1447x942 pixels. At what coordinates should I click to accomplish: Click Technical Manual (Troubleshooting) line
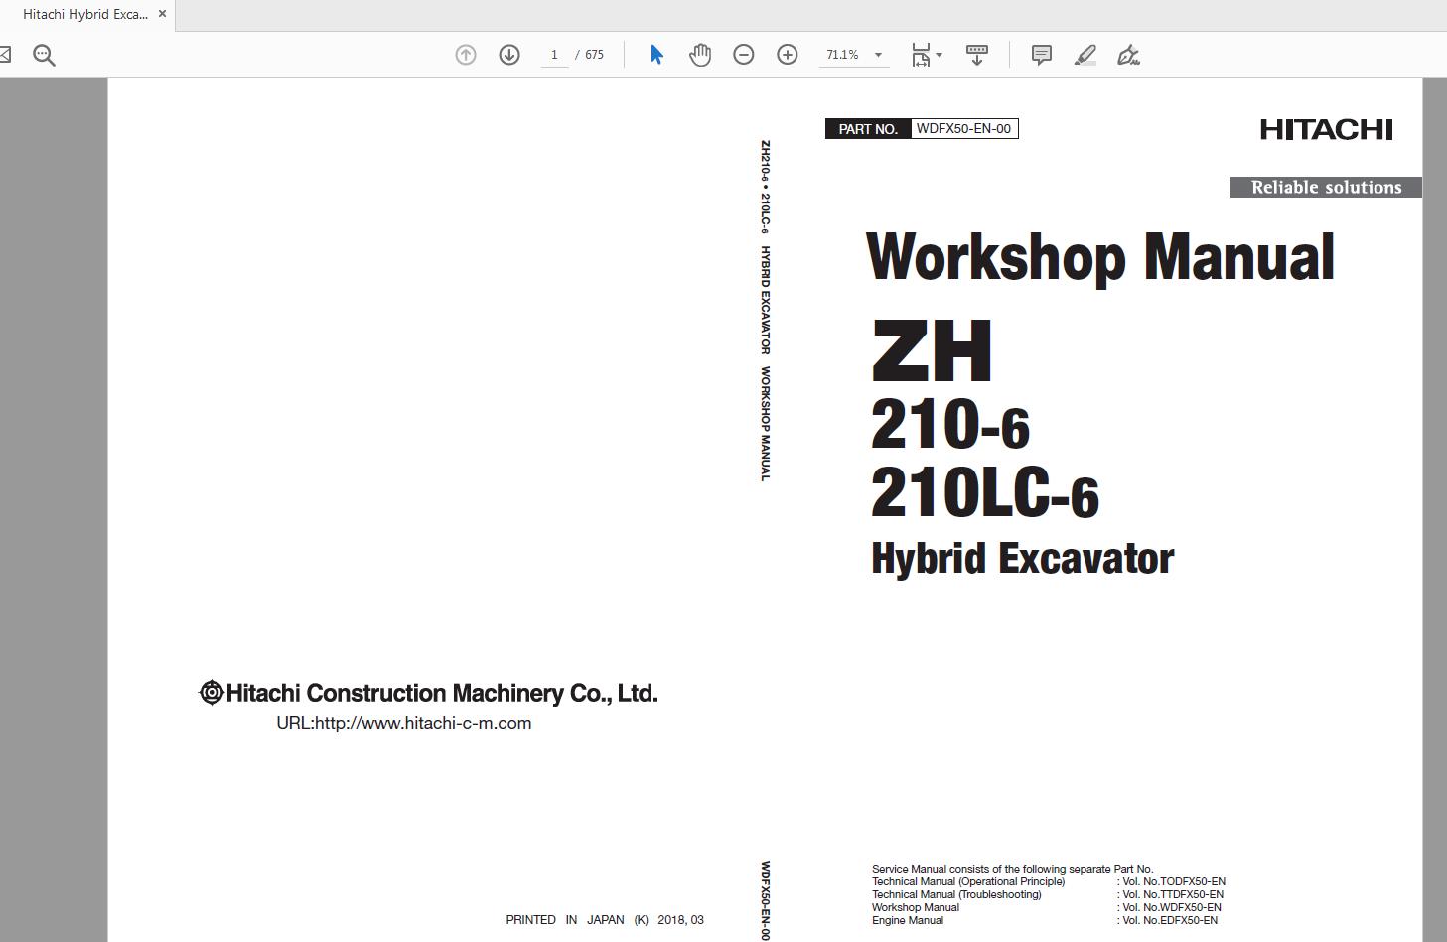click(956, 894)
